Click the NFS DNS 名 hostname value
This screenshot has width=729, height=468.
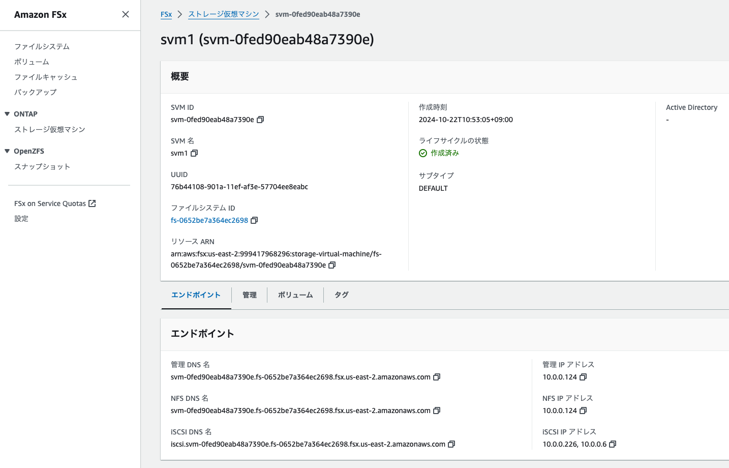[300, 411]
